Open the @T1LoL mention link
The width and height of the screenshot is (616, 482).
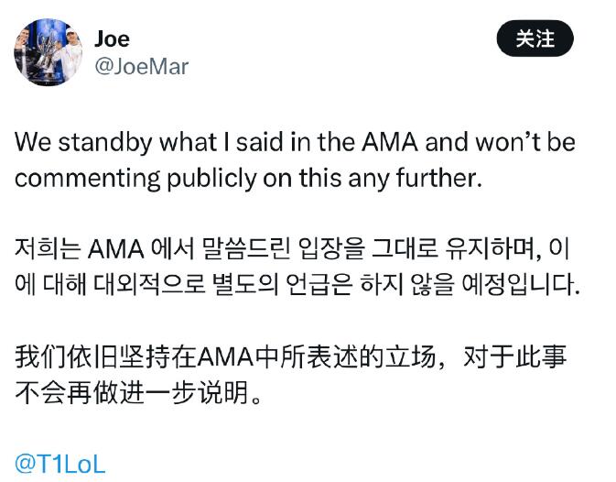tap(60, 463)
